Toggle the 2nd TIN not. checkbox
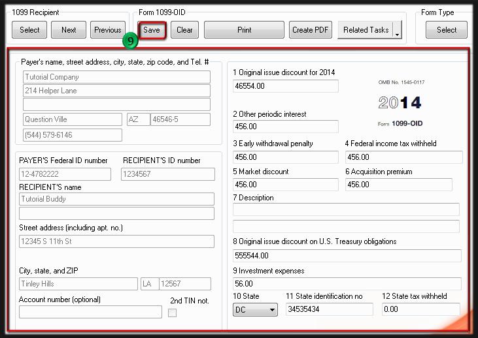 pyautogui.click(x=172, y=313)
